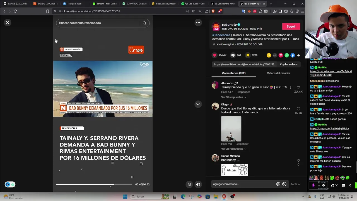The height and width of the screenshot is (201, 357).
Task: Go to next video with down chevron
Action: point(198,104)
